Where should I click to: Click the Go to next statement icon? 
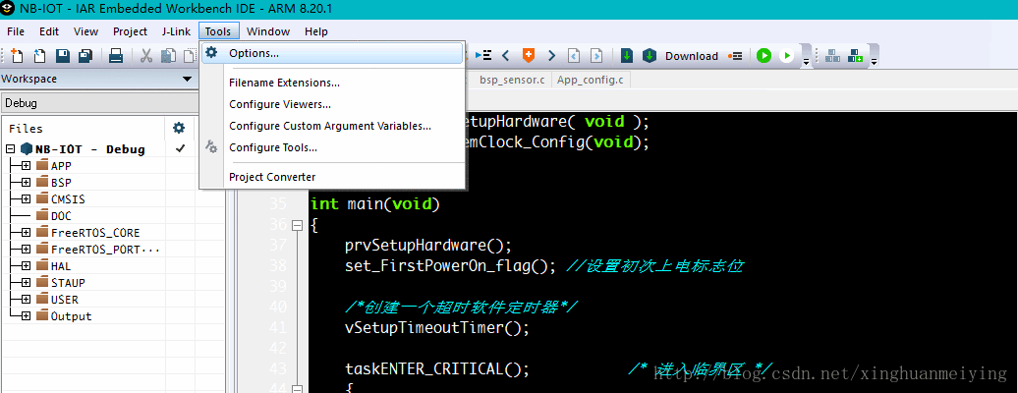(483, 56)
